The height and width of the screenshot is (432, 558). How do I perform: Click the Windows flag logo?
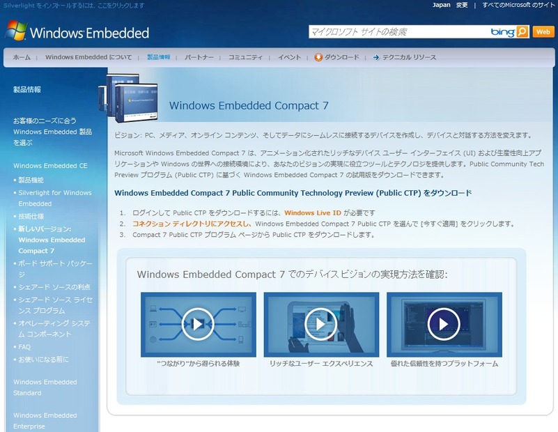[16, 31]
